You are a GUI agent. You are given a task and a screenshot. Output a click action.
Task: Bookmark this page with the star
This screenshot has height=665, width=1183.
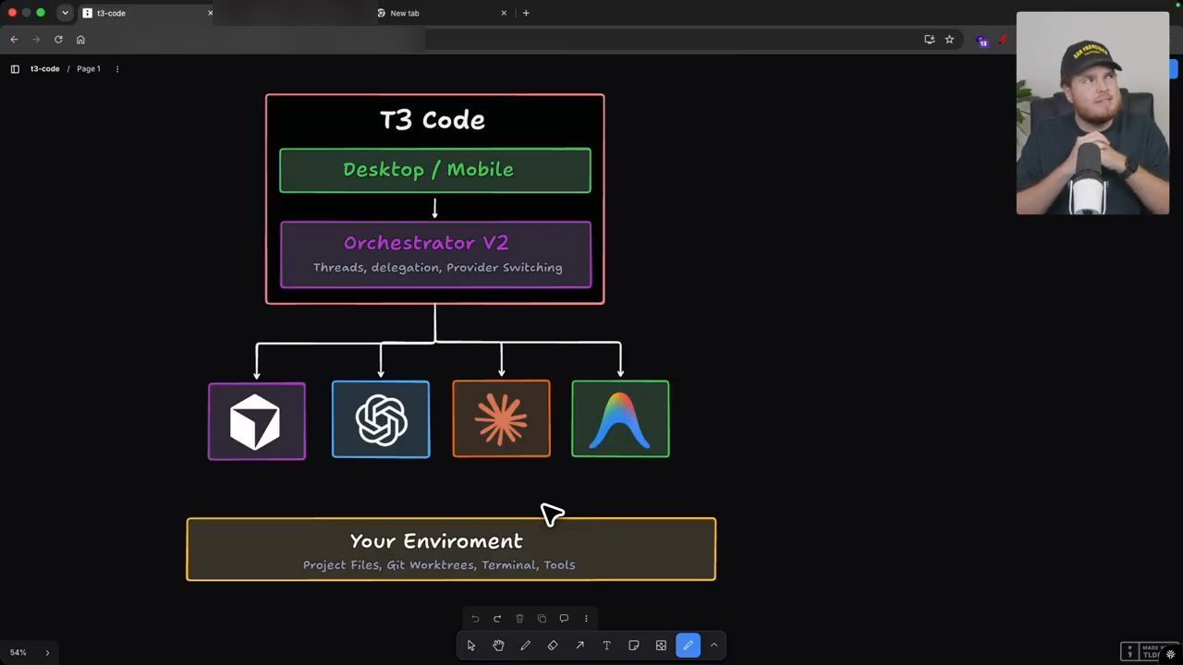[949, 40]
